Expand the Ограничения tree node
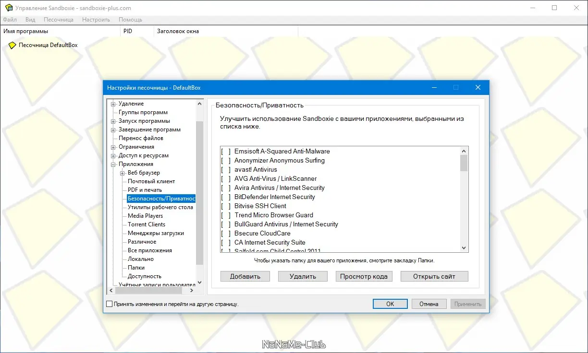 [113, 147]
